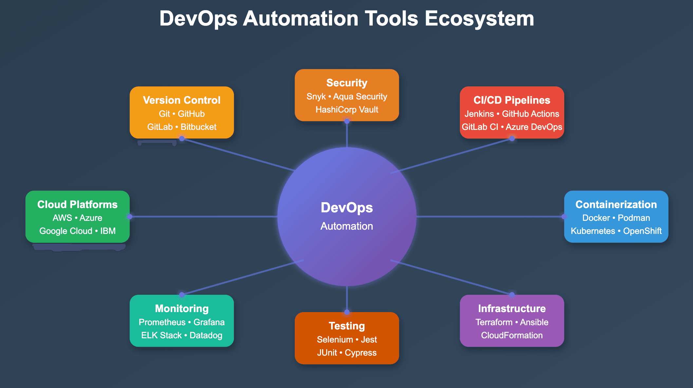Click connector dot under Version Control card

pos(182,138)
